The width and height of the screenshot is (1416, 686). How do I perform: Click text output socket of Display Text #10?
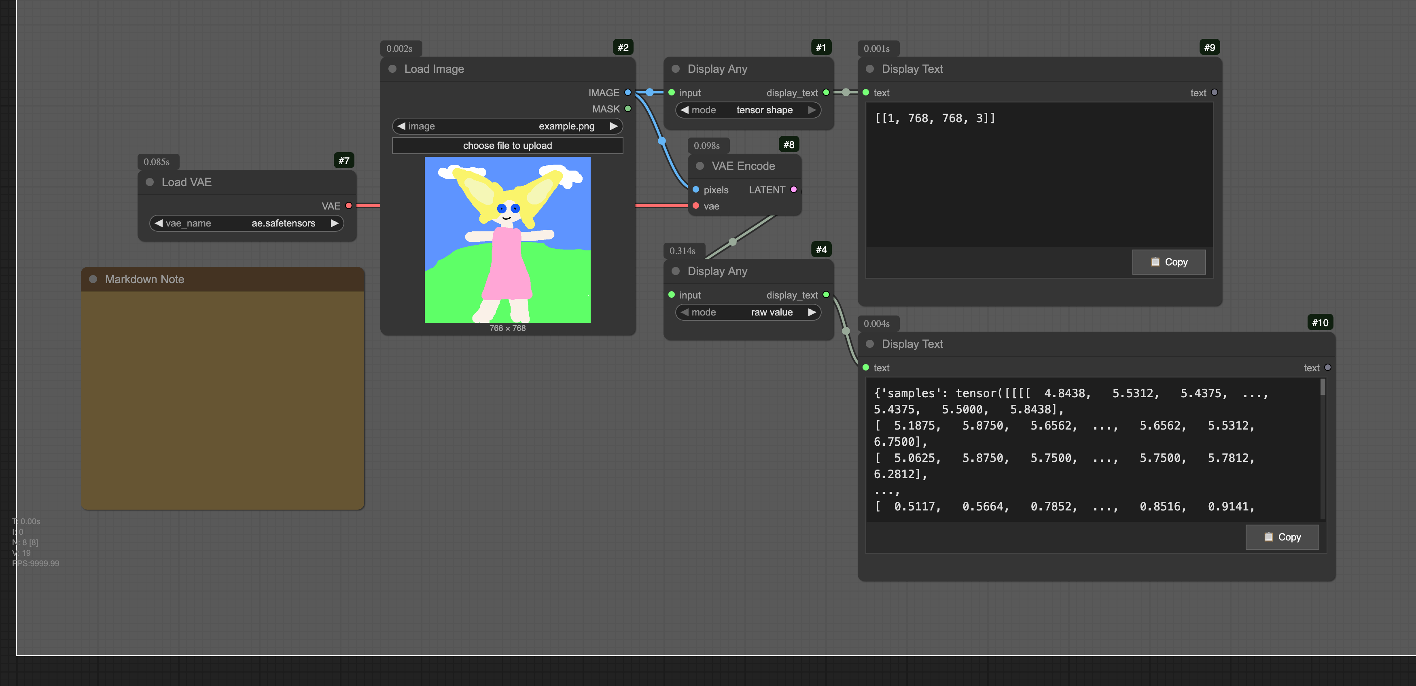[1327, 367]
